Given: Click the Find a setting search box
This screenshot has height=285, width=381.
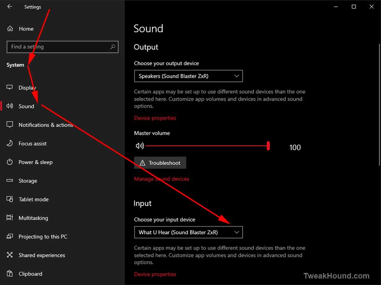Looking at the screenshot, I should click(x=62, y=47).
